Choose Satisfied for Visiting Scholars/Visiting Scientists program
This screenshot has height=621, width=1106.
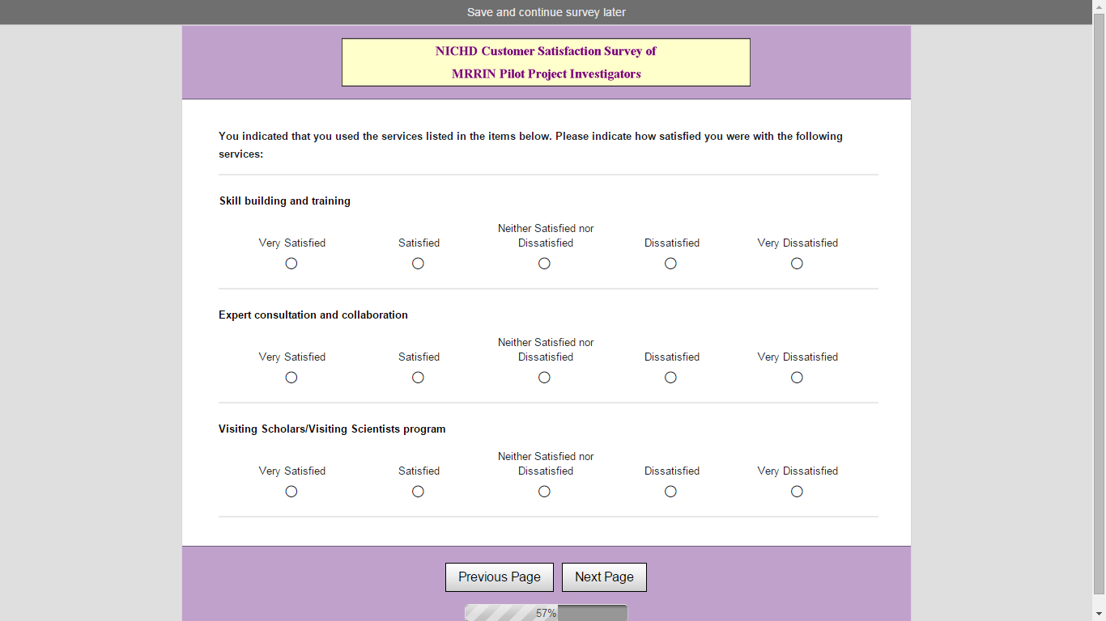(x=418, y=492)
